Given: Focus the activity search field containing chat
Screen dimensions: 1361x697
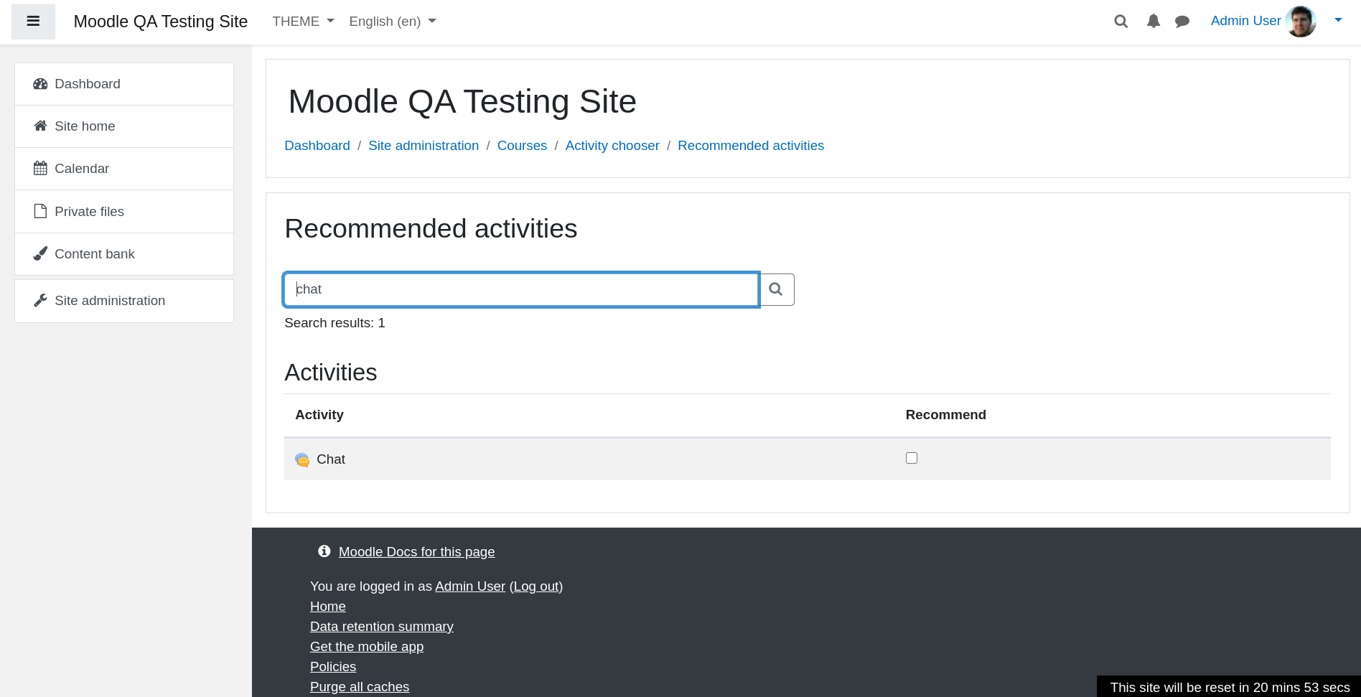Looking at the screenshot, I should coord(521,289).
